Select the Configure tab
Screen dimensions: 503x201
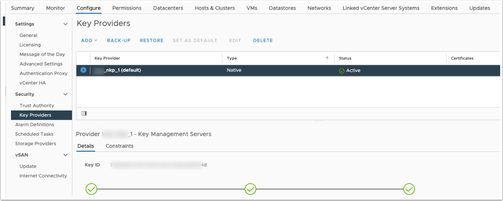[89, 8]
